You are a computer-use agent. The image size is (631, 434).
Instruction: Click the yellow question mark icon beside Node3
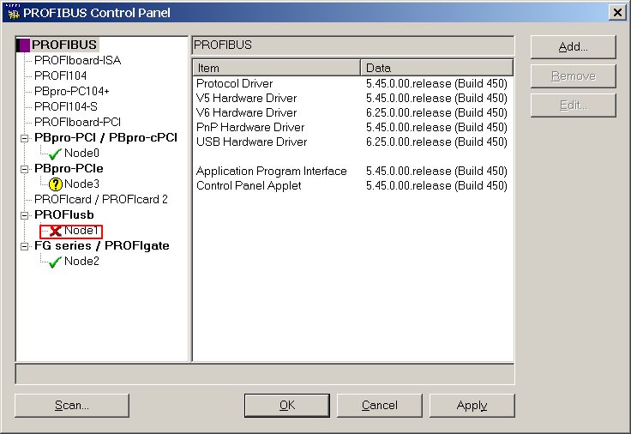pyautogui.click(x=56, y=184)
